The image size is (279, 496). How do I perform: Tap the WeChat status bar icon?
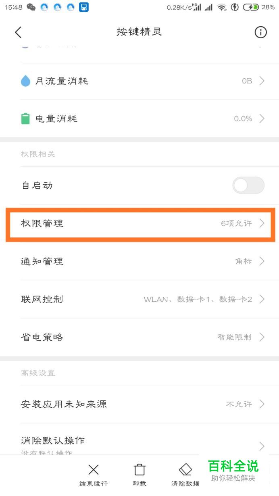[x=31, y=7]
